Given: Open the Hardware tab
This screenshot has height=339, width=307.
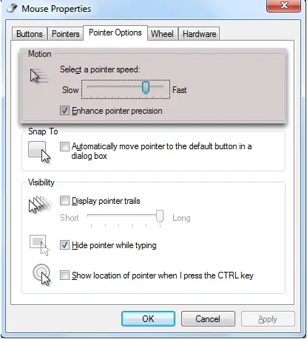Looking at the screenshot, I should (199, 34).
